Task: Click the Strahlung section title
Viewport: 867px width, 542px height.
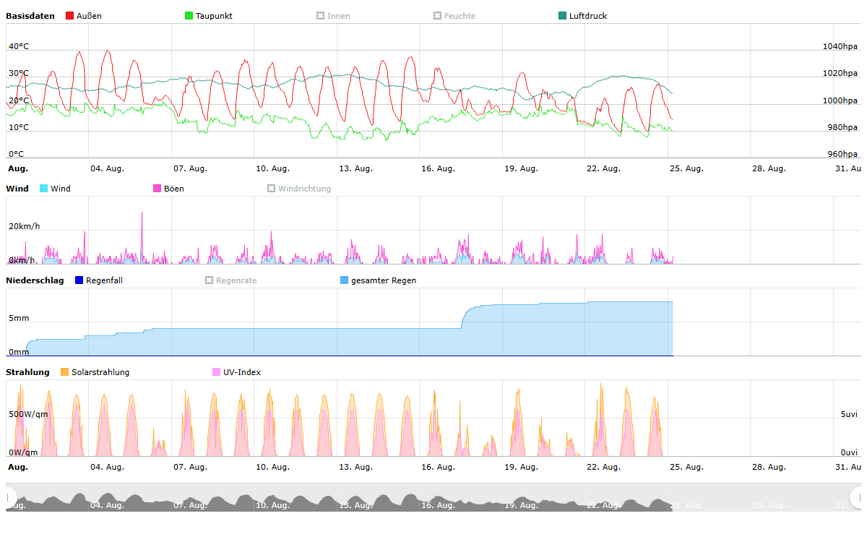Action: pyautogui.click(x=27, y=372)
